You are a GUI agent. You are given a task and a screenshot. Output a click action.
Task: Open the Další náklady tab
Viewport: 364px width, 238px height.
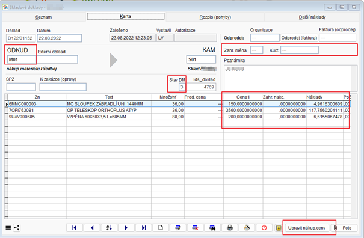tap(312, 17)
